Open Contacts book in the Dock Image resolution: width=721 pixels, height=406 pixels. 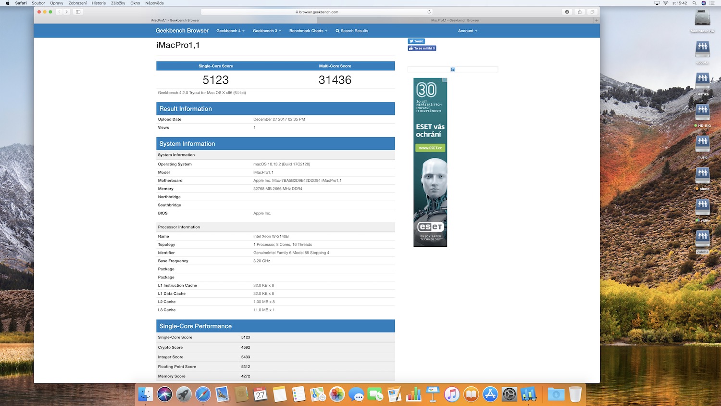coord(241,394)
